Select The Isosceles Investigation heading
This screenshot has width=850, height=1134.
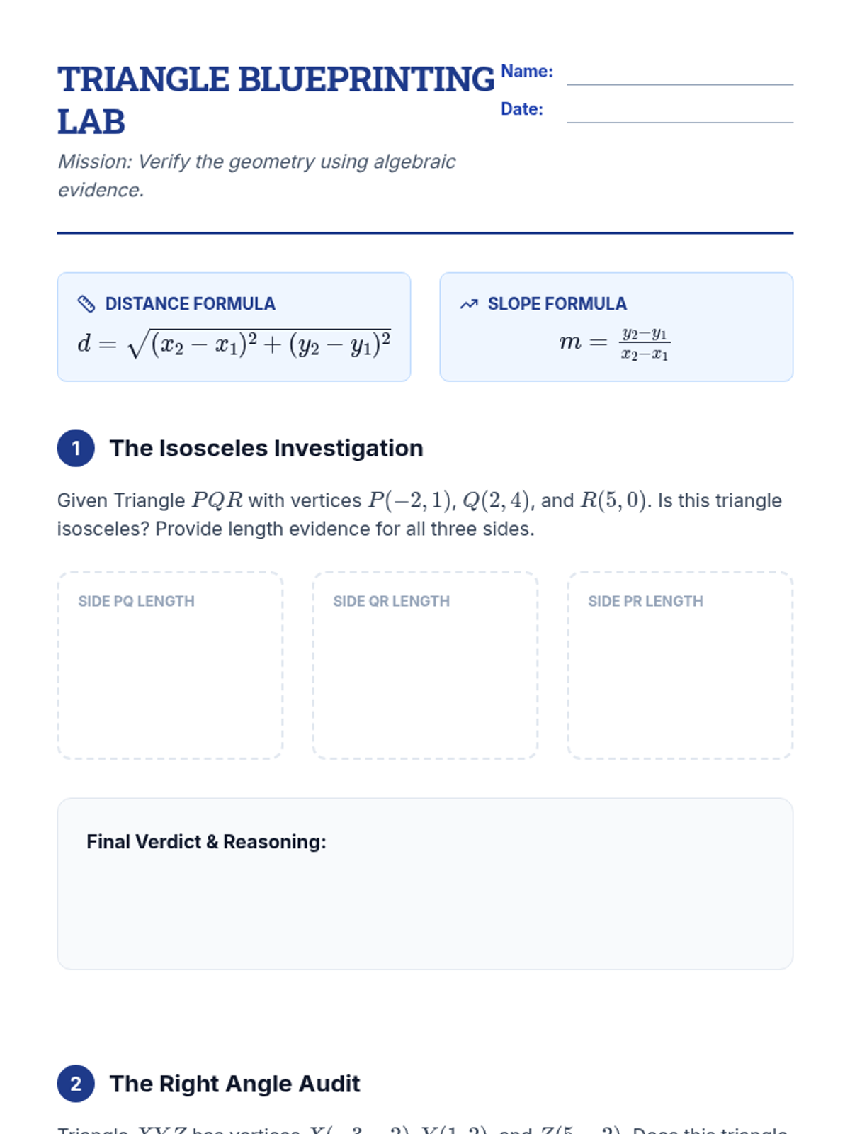[x=266, y=449]
